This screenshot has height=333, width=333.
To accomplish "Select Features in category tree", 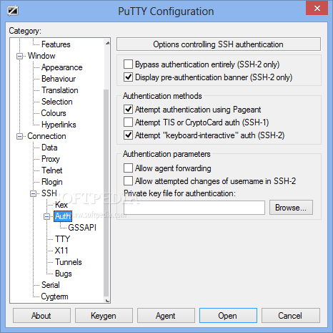I will click(56, 44).
